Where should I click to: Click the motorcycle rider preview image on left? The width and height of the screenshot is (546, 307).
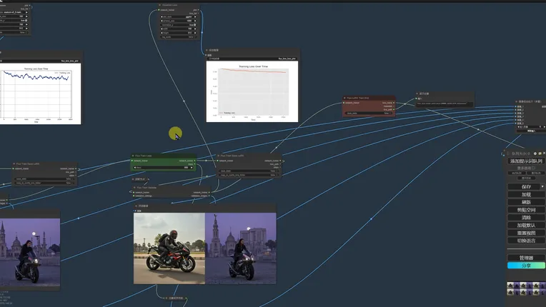[29, 251]
